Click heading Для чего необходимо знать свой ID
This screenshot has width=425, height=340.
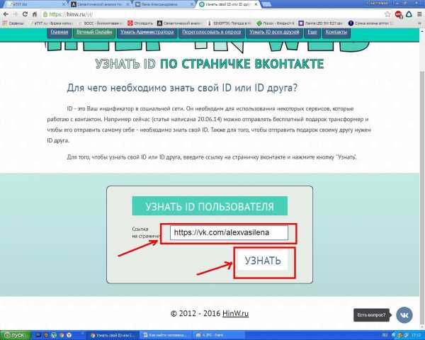[x=182, y=88]
